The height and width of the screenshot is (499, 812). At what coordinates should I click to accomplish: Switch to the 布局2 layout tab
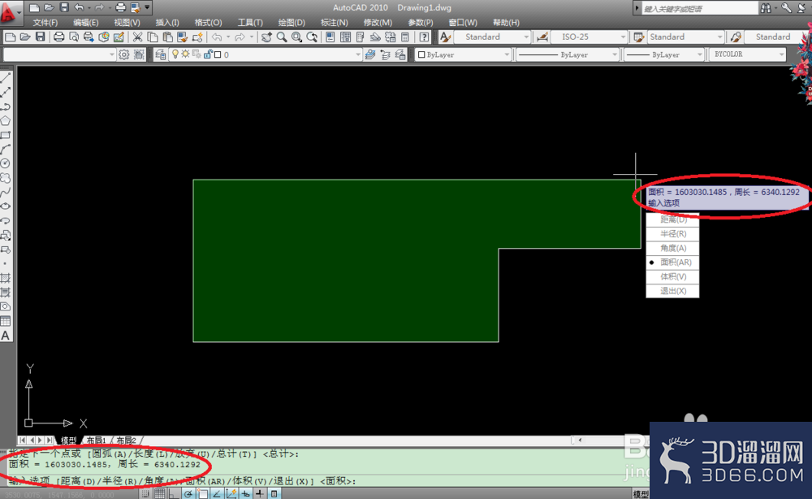point(126,440)
